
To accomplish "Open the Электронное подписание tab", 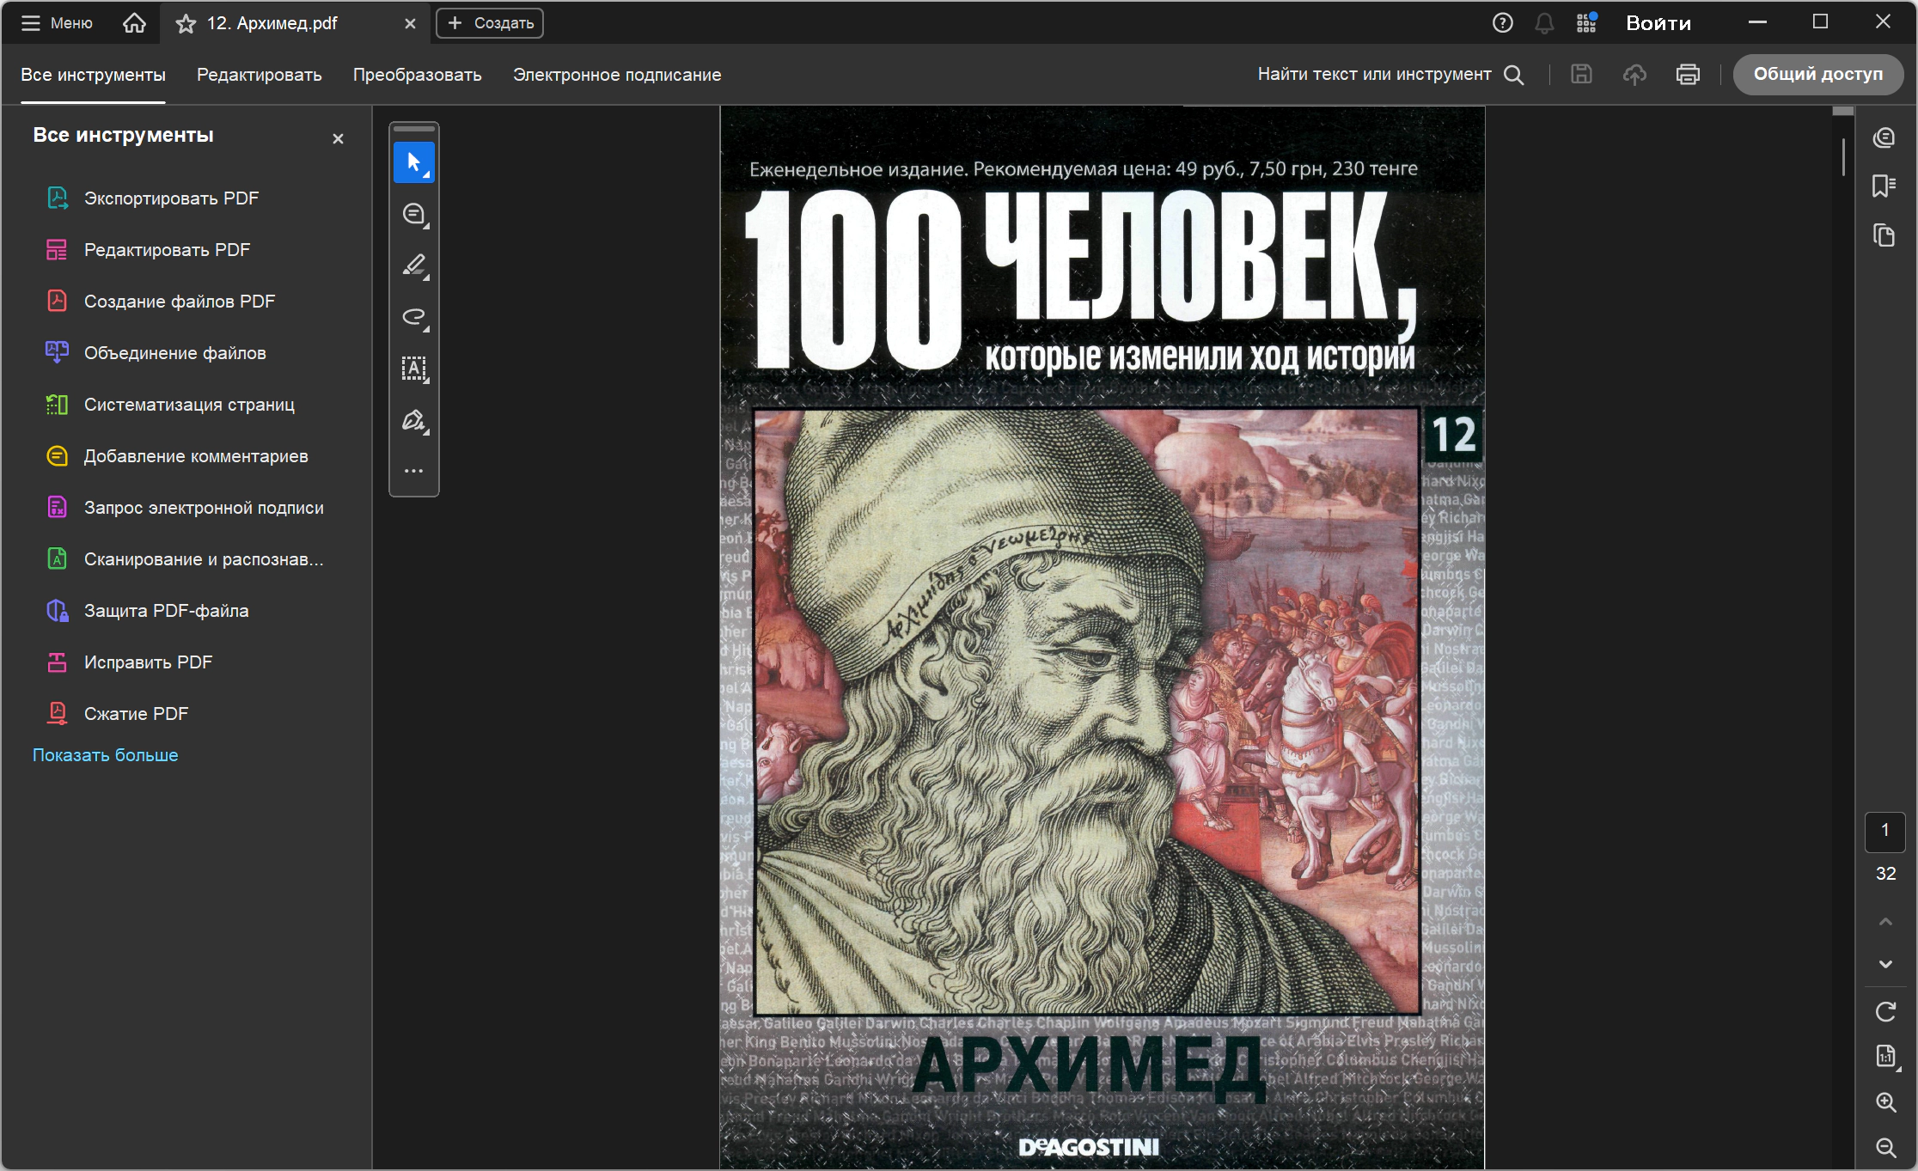I will click(x=617, y=75).
